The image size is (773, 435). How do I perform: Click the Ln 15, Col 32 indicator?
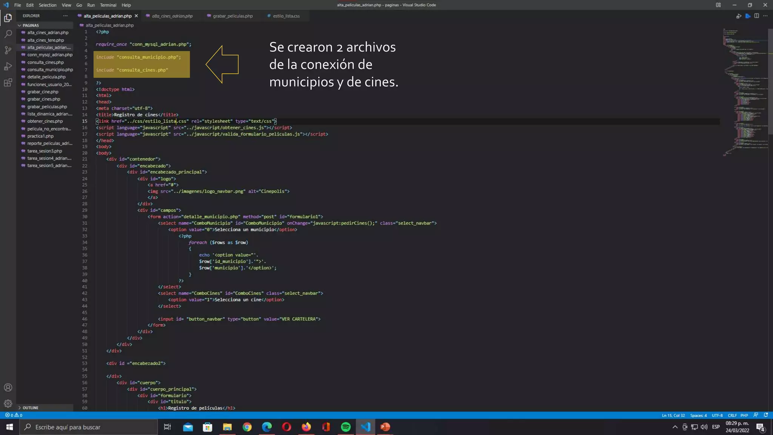click(x=673, y=415)
